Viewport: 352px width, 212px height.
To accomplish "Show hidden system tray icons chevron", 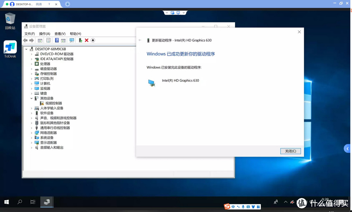I will 286,202.
